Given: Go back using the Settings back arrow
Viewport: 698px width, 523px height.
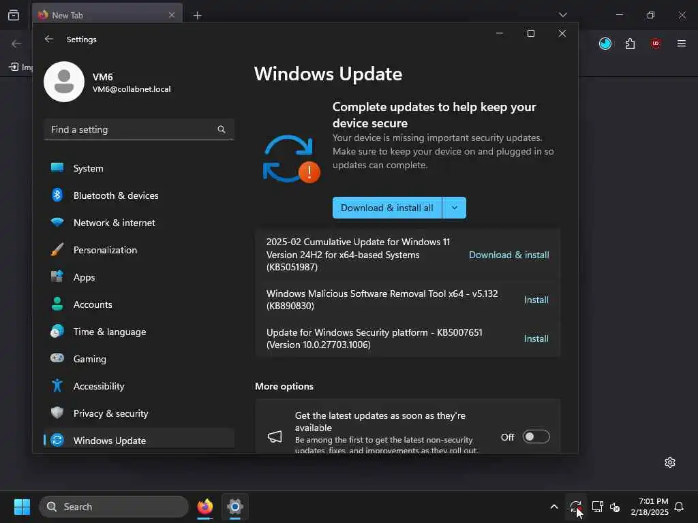Looking at the screenshot, I should click(x=49, y=39).
